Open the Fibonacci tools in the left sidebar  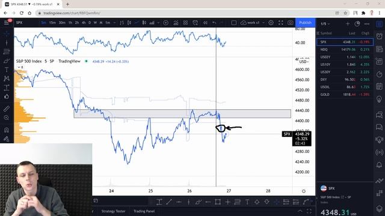pyautogui.click(x=7, y=52)
